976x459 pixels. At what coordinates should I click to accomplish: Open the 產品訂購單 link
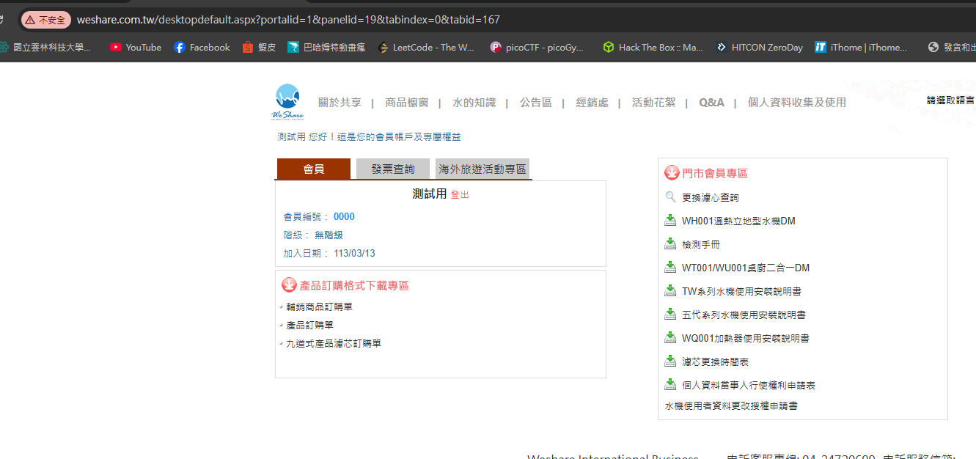pos(309,325)
